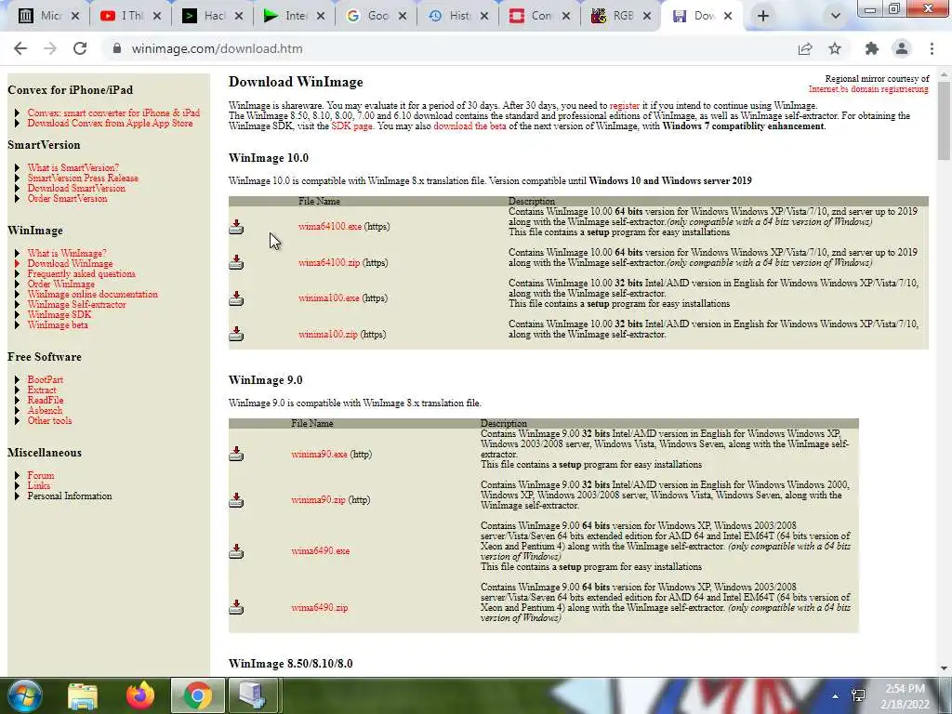
Task: Open 'Personal Information' sidebar entry
Action: pyautogui.click(x=69, y=496)
